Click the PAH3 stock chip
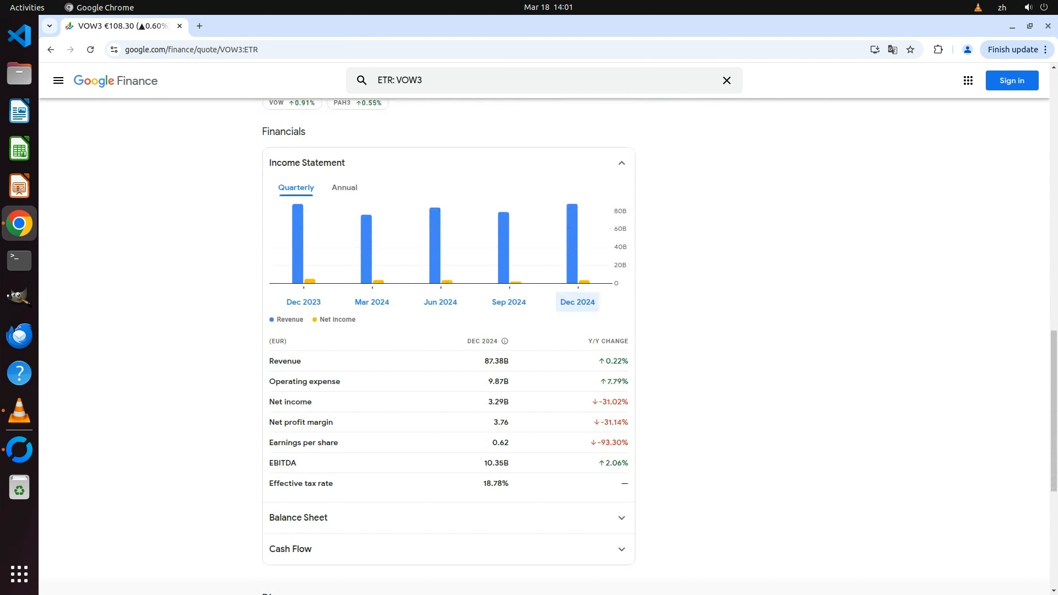 [358, 103]
